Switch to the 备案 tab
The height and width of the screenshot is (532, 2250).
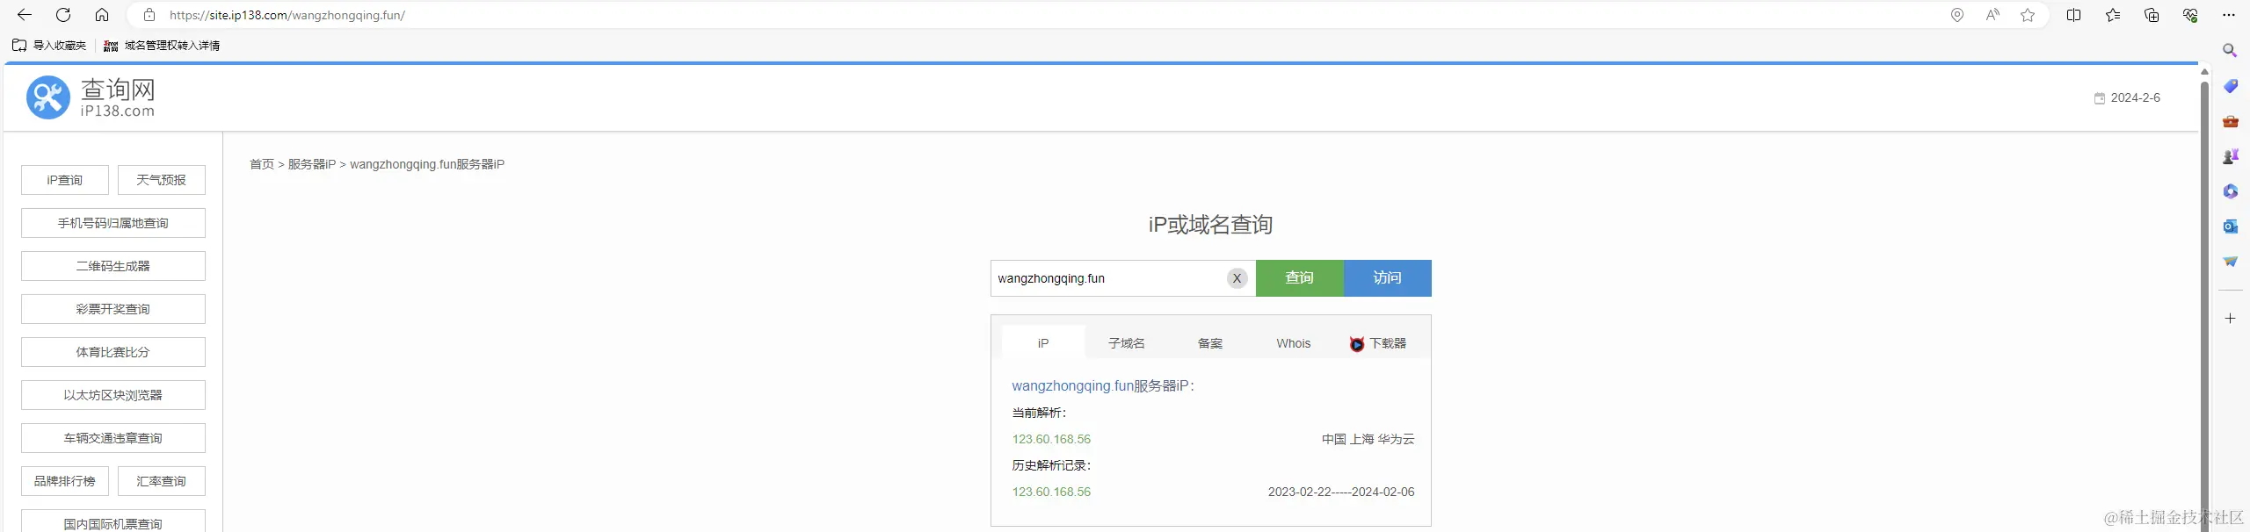click(1209, 343)
